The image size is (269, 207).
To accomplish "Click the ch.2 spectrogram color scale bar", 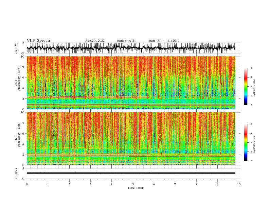I will [246, 142].
